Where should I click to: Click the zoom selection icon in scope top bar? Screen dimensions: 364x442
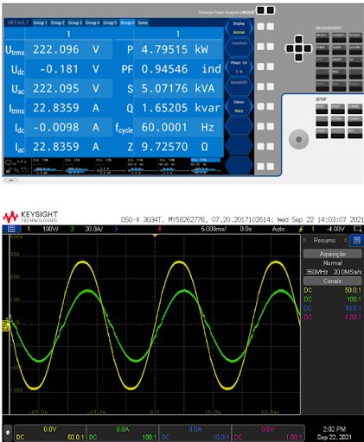point(358,229)
